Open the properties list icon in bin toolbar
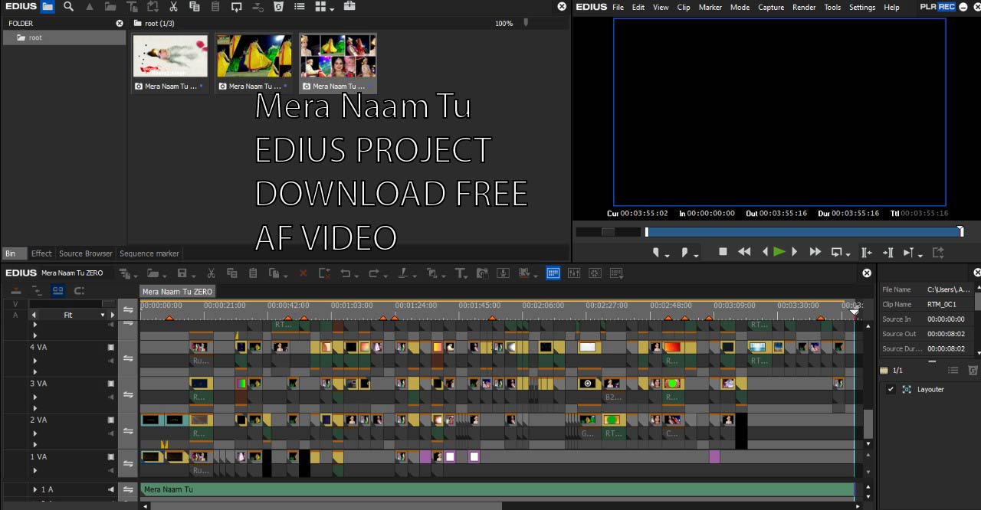 coord(300,6)
